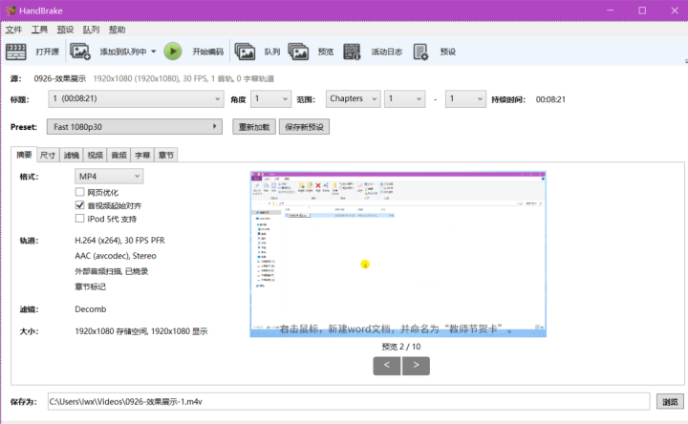Click the 活动日志 toolbar label
This screenshot has height=424, width=688.
coord(387,52)
